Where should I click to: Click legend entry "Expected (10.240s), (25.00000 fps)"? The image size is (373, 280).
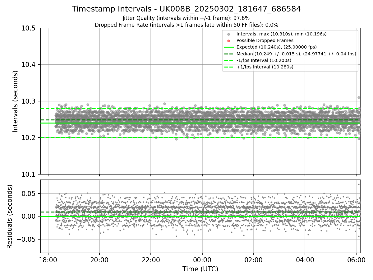click(277, 47)
